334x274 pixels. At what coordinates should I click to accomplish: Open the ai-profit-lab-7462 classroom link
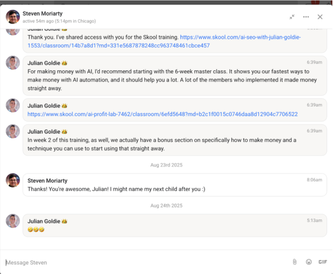pos(162,114)
